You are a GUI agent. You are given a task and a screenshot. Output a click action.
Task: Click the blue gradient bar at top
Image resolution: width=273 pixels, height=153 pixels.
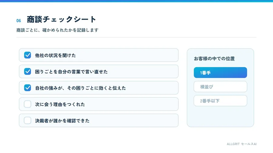click(x=136, y=1)
